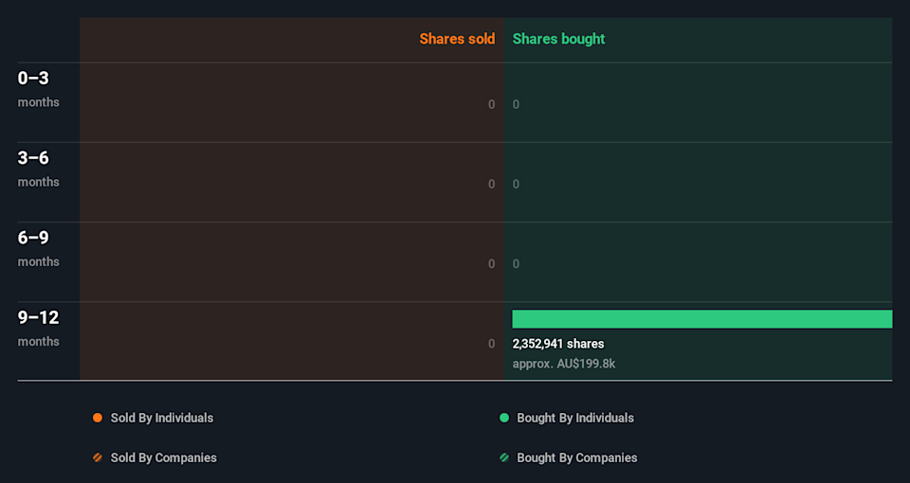Image resolution: width=910 pixels, height=483 pixels.
Task: Click the green shares bought bar
Action: [701, 319]
